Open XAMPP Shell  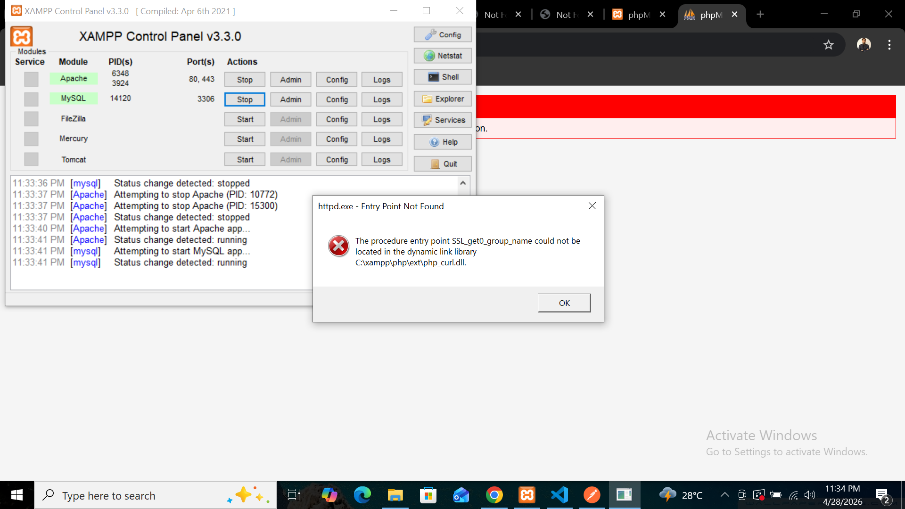point(443,77)
